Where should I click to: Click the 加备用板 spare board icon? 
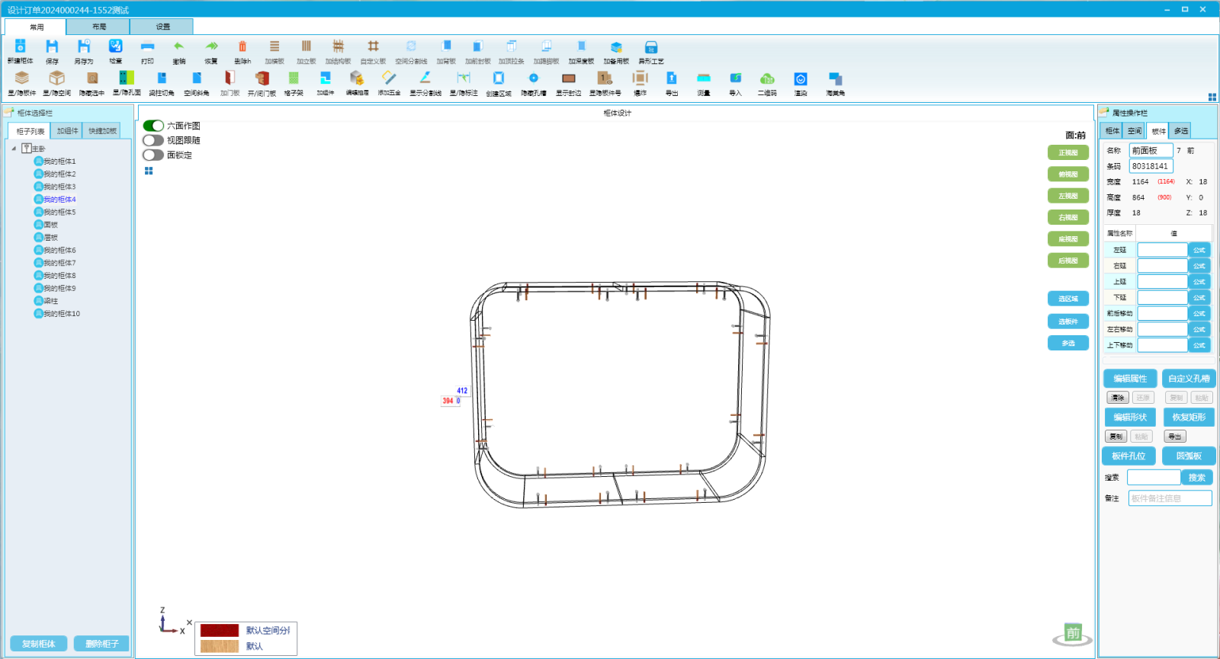616,46
